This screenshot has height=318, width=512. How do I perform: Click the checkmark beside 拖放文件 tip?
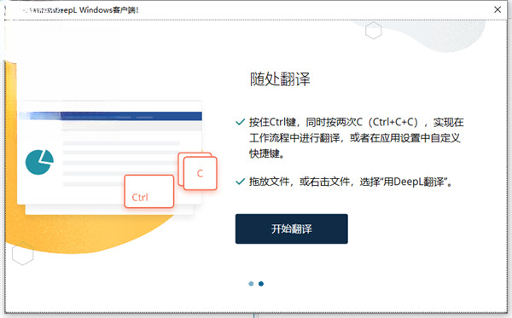click(241, 182)
